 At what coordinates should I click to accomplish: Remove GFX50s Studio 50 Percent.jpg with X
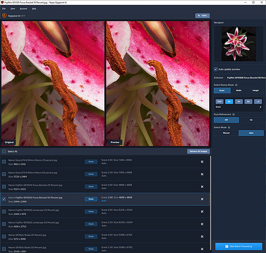(202, 249)
